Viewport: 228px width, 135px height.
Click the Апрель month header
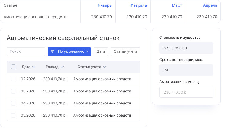(x=210, y=5)
